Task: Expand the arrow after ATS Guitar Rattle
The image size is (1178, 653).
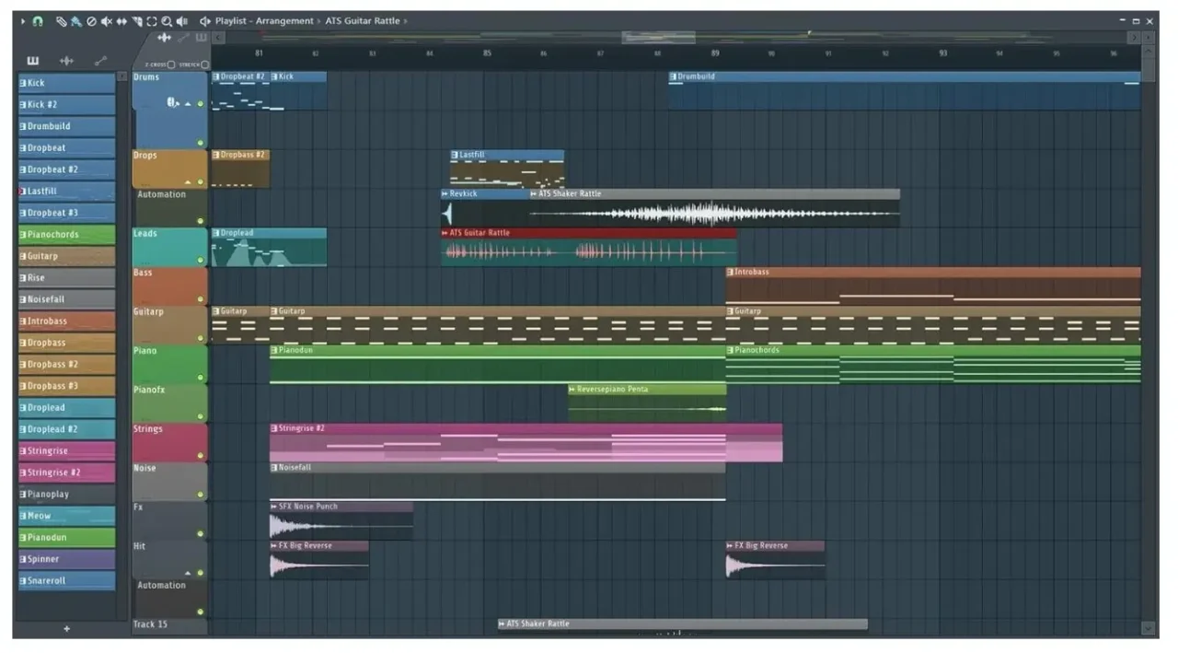Action: click(406, 20)
